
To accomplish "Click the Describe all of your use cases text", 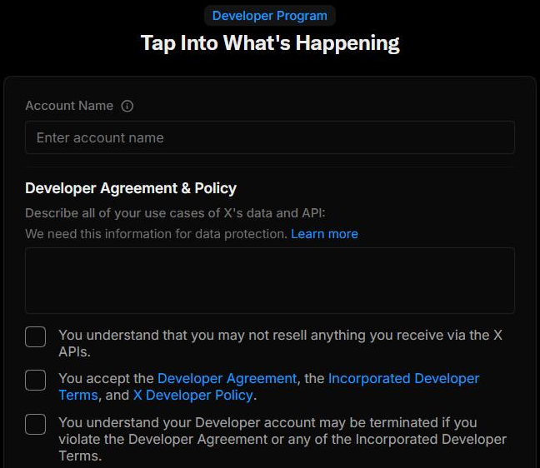I will [175, 213].
